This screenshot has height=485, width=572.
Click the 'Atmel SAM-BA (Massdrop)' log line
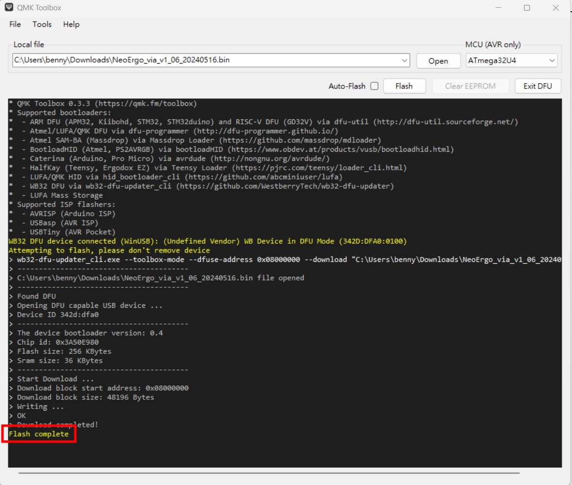click(195, 140)
